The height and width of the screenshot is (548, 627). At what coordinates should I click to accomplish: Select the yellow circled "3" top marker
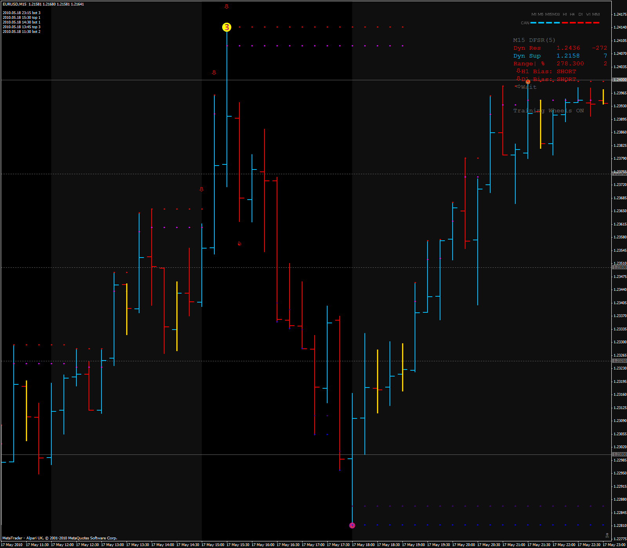point(226,27)
